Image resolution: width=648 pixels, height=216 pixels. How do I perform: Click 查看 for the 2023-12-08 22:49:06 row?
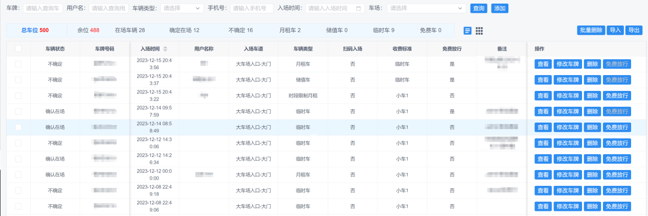coord(543,206)
